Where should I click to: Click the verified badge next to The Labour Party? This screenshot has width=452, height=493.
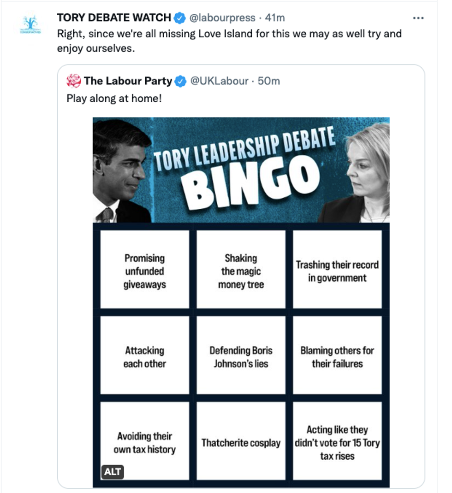click(181, 81)
